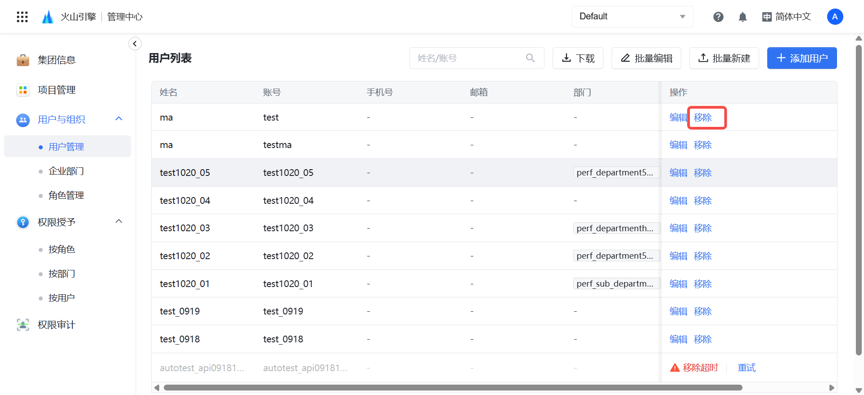The image size is (864, 395).
Task: Open the notifications bell
Action: coord(742,17)
